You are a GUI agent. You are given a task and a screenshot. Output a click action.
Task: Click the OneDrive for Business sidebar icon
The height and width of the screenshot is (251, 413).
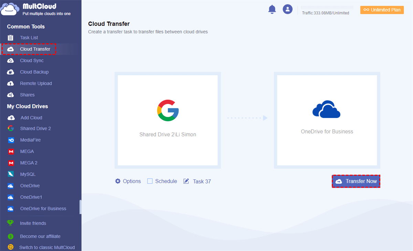pos(11,208)
